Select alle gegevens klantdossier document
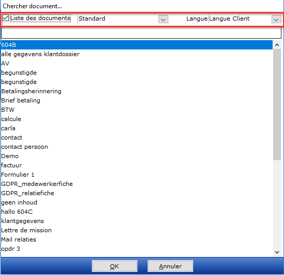Image resolution: width=284 pixels, height=275 pixels. [136, 54]
